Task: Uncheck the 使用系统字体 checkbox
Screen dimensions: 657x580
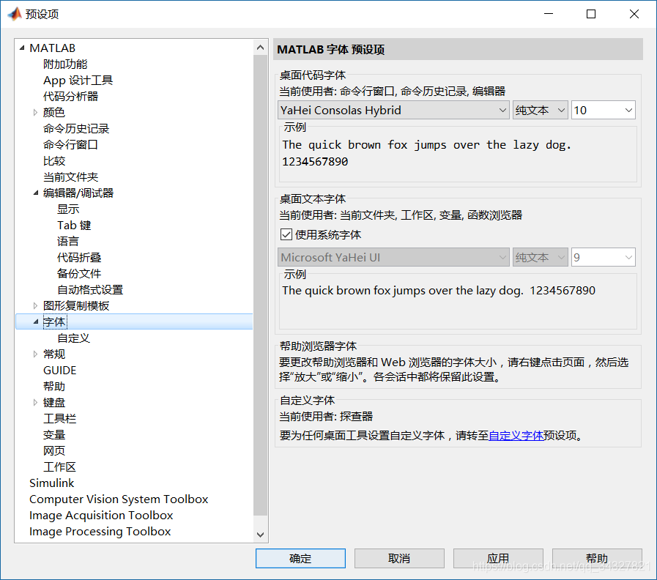Action: pos(286,234)
